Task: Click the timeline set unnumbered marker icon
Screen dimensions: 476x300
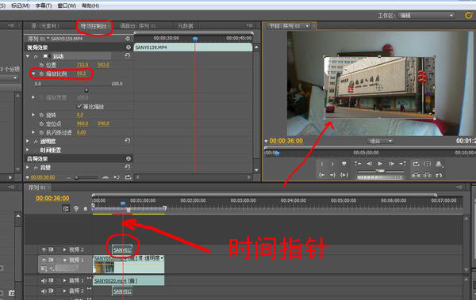Action: [x=86, y=208]
